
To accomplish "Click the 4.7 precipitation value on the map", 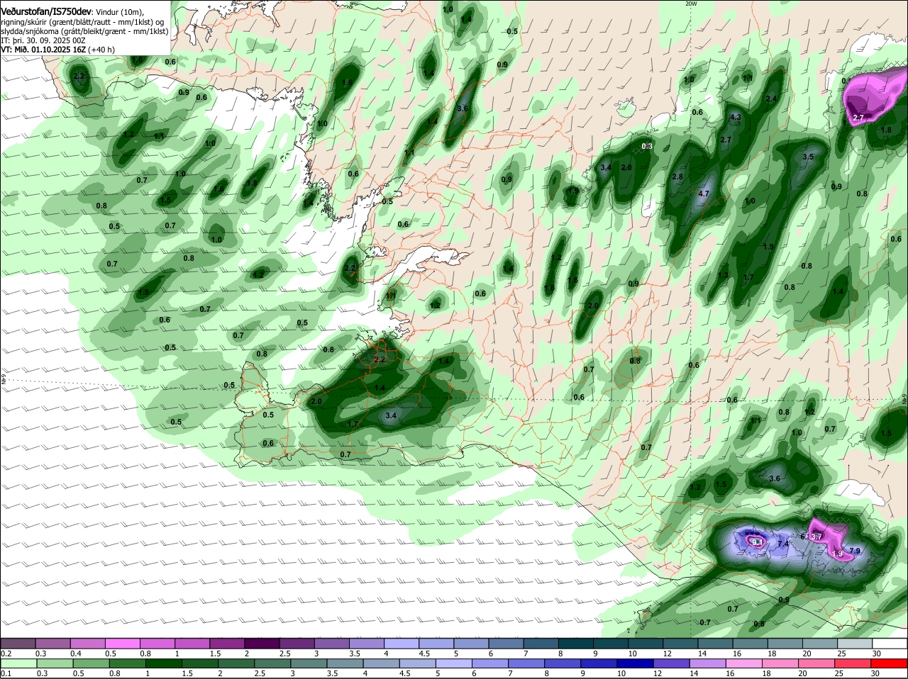I will click(704, 193).
